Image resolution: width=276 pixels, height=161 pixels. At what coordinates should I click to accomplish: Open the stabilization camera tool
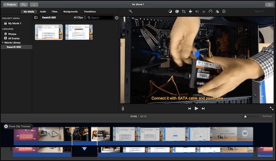(x=190, y=11)
